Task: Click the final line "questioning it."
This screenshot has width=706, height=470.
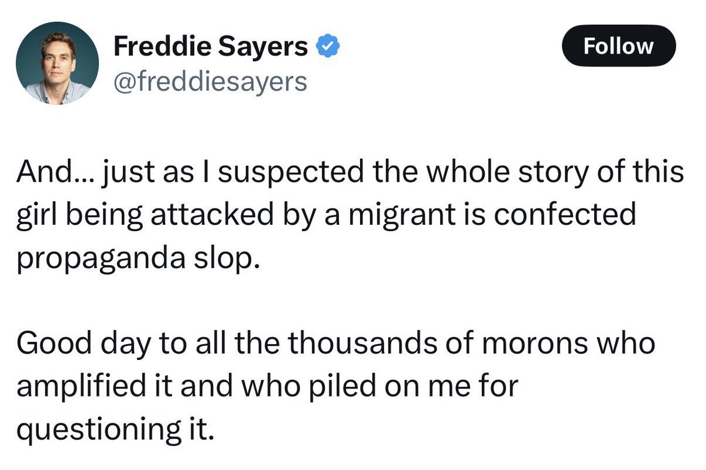Action: click(112, 427)
